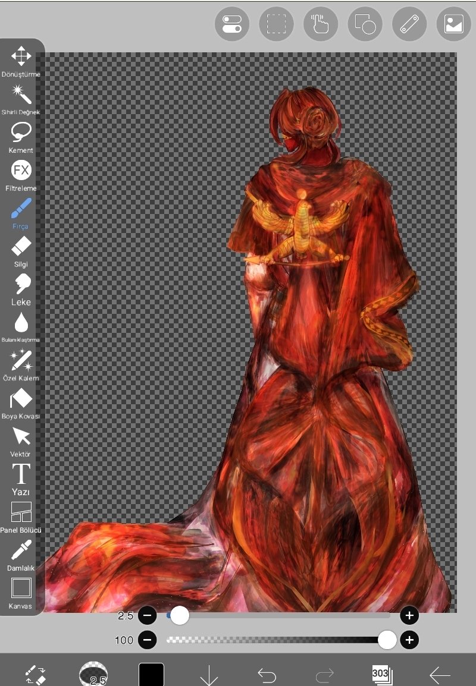Open the black color swatch
The width and height of the screenshot is (476, 686).
click(151, 674)
